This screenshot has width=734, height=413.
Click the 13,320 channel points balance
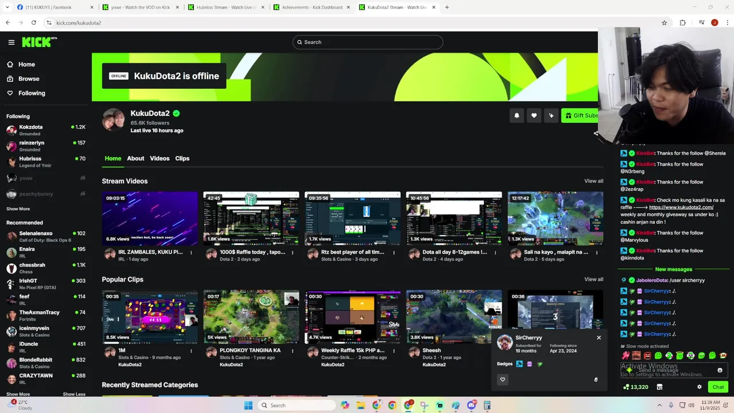pyautogui.click(x=635, y=387)
